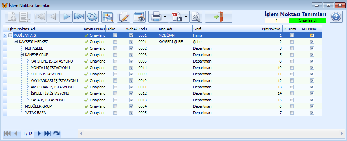This screenshot has height=141, width=347.
Task: Select the YATAK BAZA row
Action: (165, 113)
